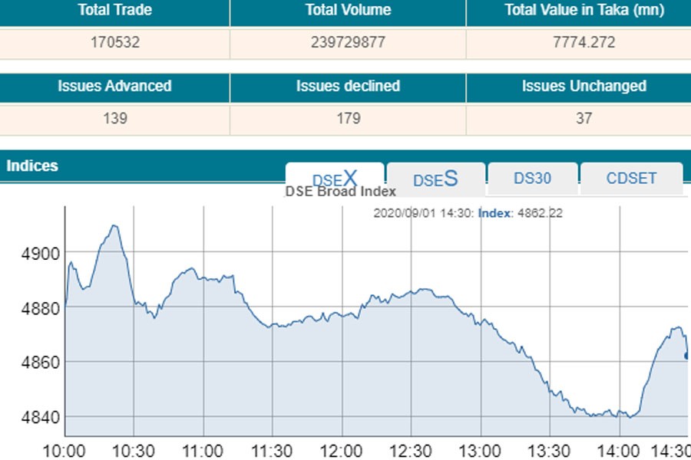
Task: Click the chart's last data point marker
Action: point(686,355)
